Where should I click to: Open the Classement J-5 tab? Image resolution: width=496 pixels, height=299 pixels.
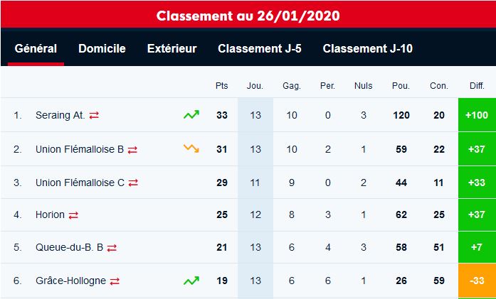click(x=260, y=48)
